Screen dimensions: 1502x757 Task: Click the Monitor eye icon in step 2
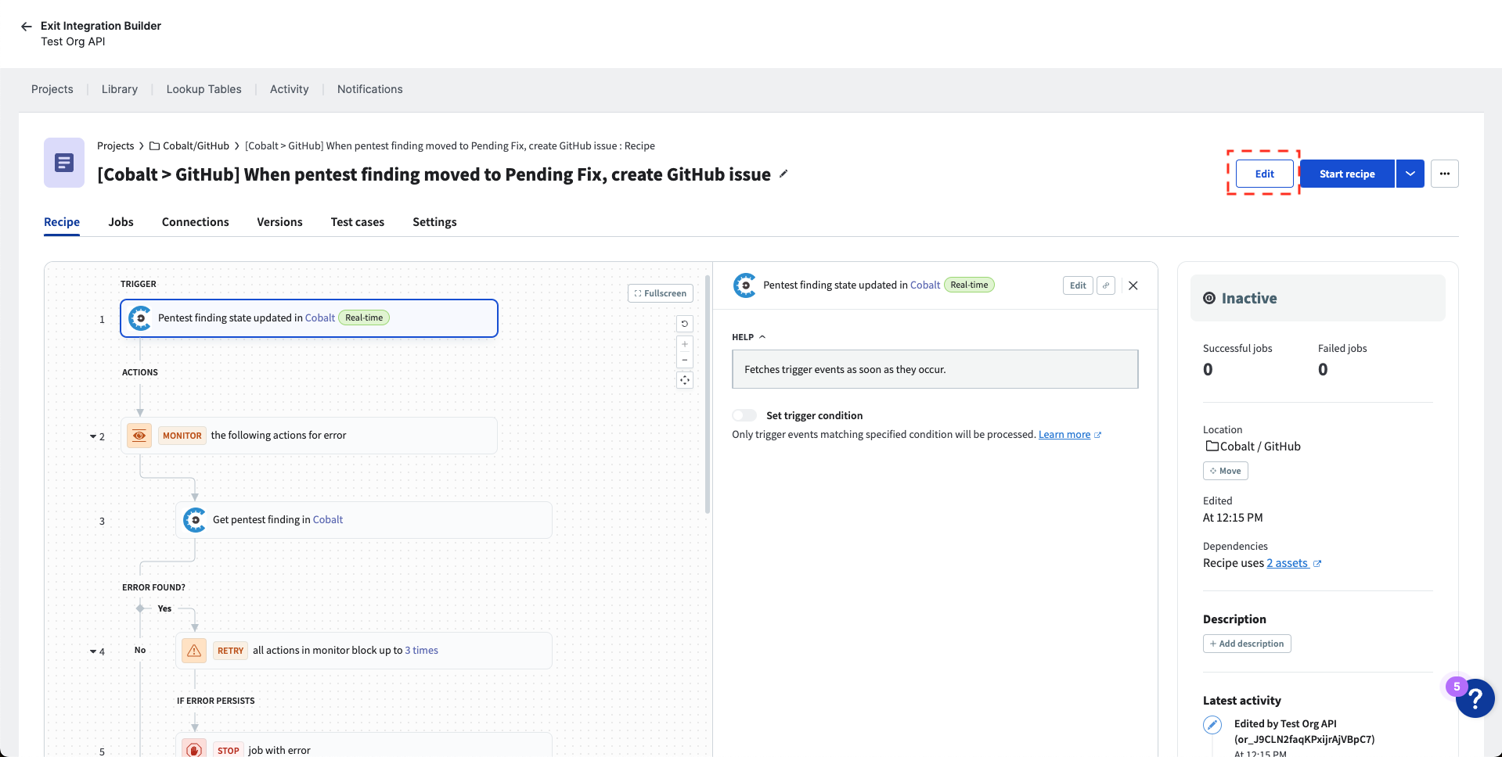(x=139, y=436)
